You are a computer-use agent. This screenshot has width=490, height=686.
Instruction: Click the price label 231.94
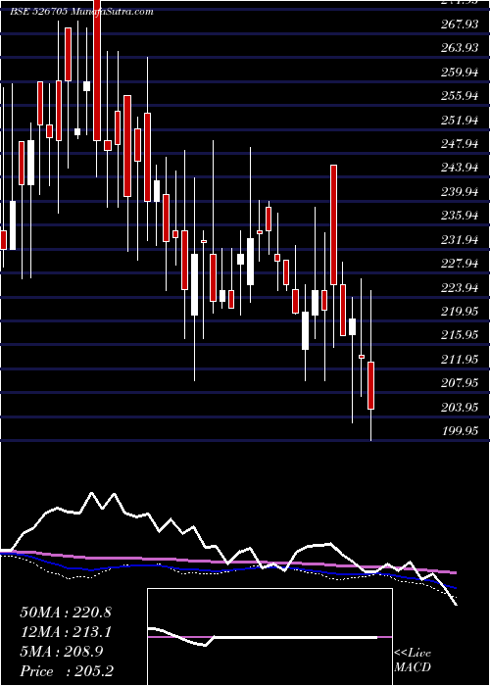[460, 239]
